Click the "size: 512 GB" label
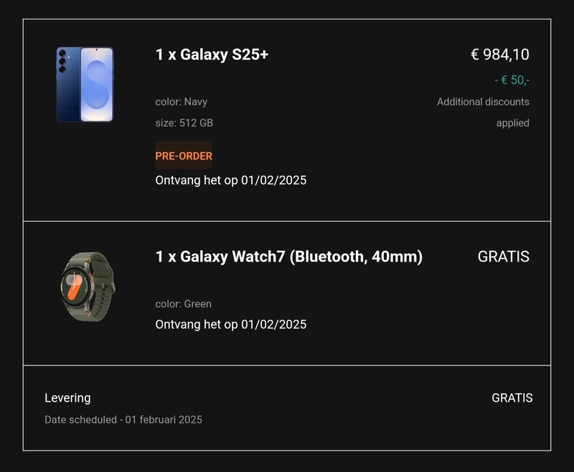 coord(184,123)
